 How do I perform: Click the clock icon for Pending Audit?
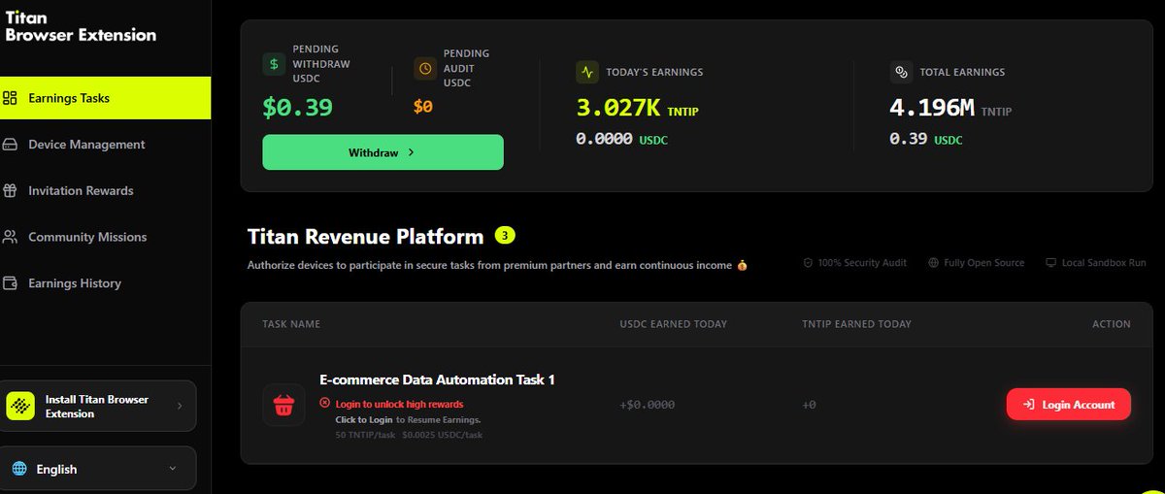tap(424, 68)
